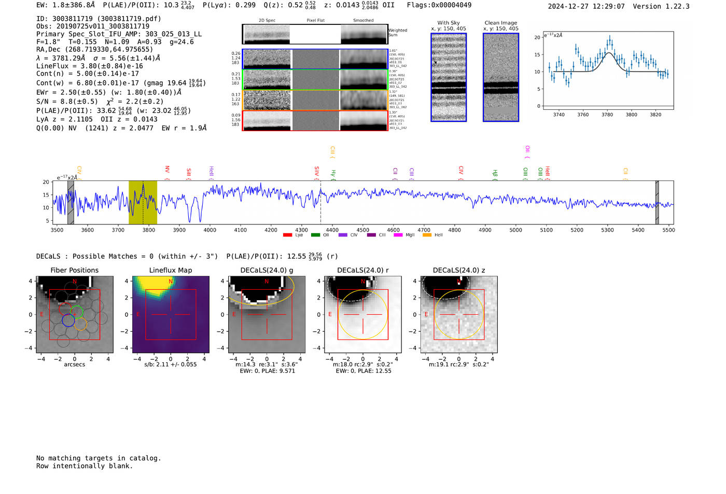Click the Pixel Flat column header

click(315, 20)
